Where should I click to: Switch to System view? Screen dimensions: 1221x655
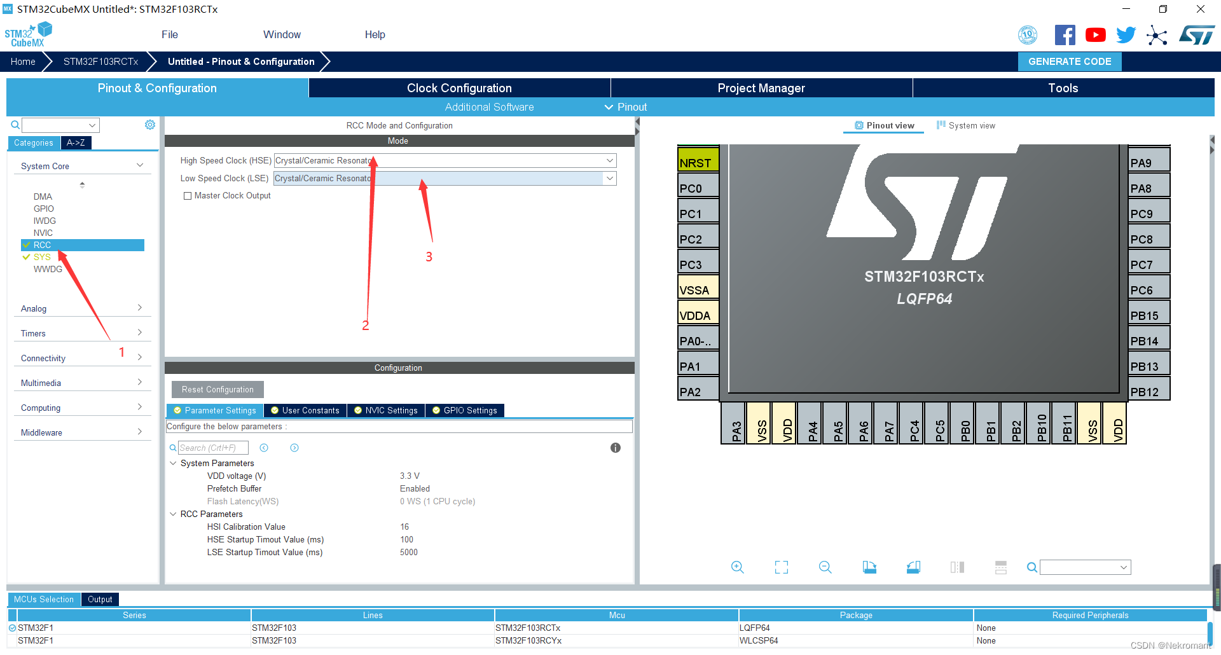(x=966, y=125)
